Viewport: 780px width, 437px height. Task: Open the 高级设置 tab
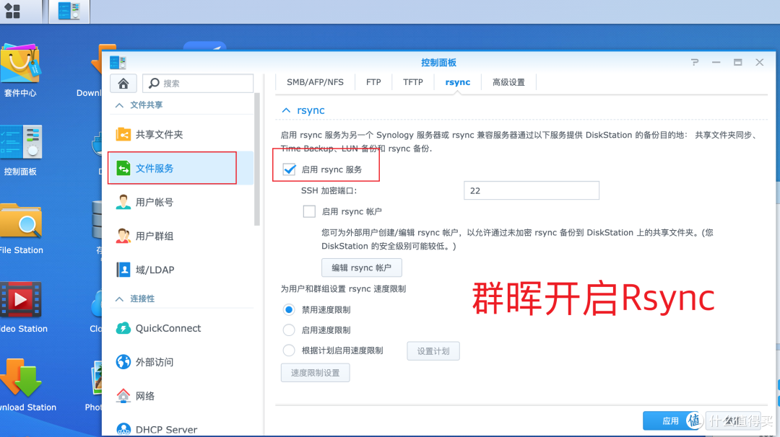pos(508,81)
